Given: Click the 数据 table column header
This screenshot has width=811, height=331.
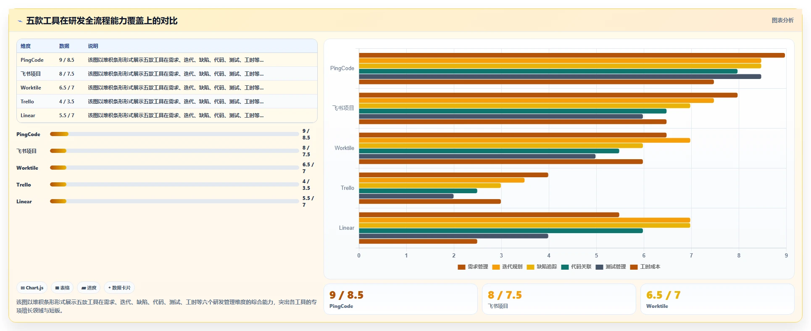Looking at the screenshot, I should (64, 46).
